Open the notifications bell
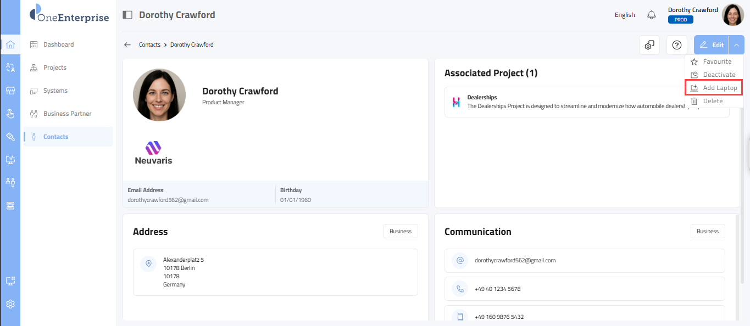The image size is (750, 326). click(x=652, y=15)
